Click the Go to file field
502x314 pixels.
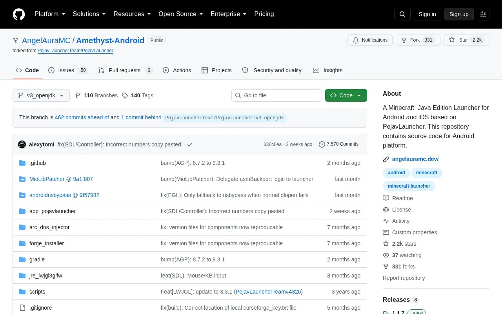click(x=276, y=95)
